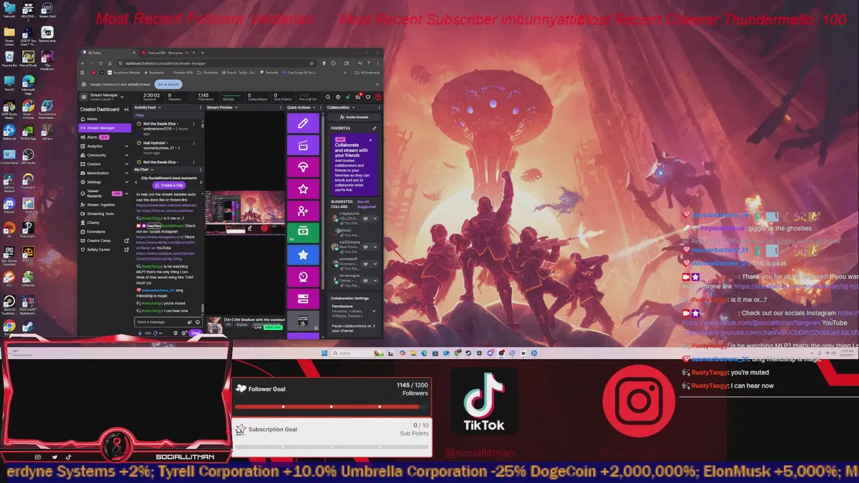Collapse Creator Dashboard sidebar arrow icon
Viewport: 859px width, 483px height.
tap(126, 109)
